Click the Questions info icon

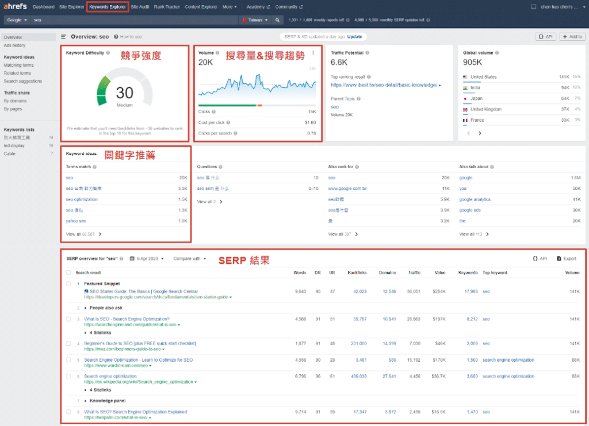220,167
